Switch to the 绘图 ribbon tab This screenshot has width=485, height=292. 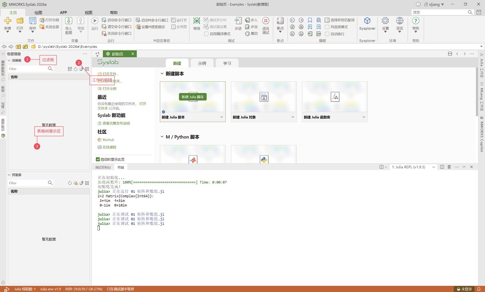click(x=38, y=13)
